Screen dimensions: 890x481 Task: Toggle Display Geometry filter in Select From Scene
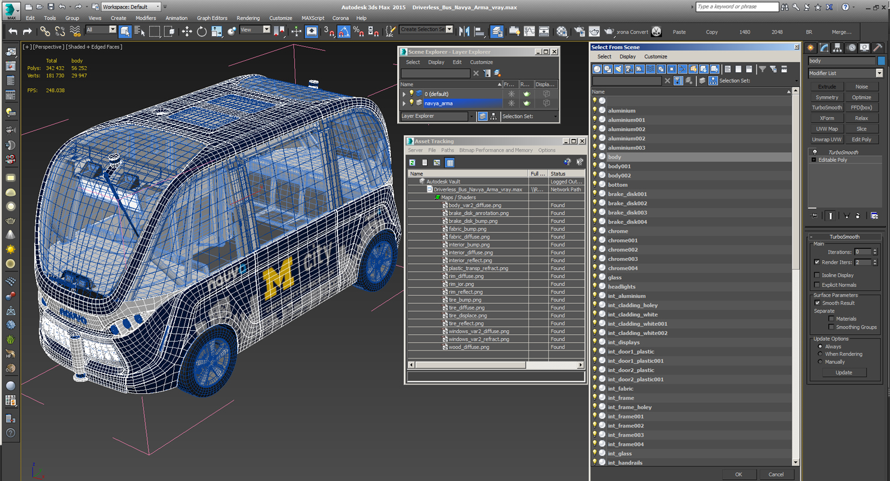point(598,69)
